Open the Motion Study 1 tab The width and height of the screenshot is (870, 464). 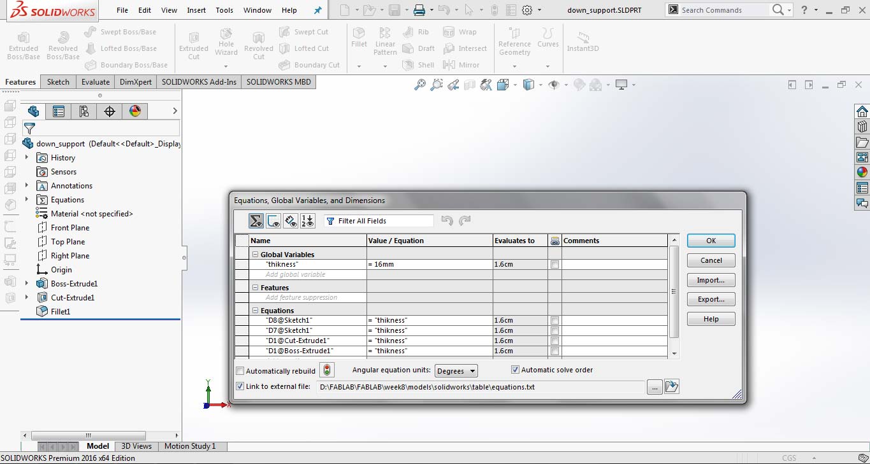[x=190, y=446]
